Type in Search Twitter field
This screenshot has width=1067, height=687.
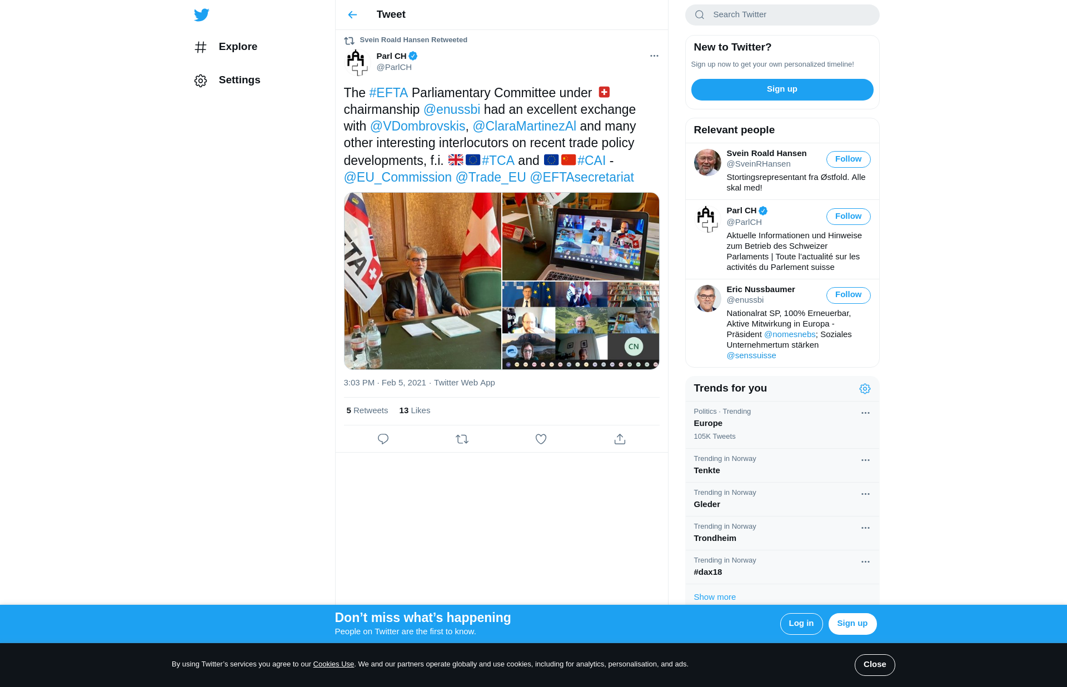coord(789,15)
